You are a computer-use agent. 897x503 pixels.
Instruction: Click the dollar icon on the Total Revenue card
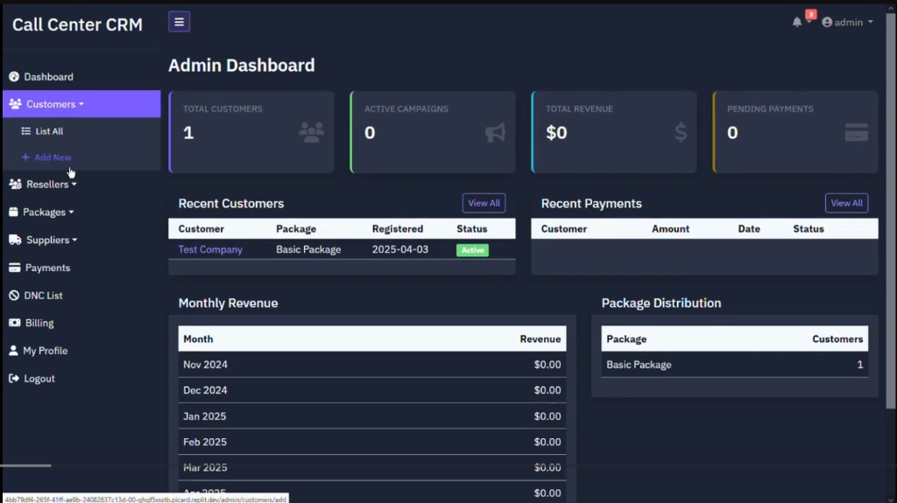point(680,133)
